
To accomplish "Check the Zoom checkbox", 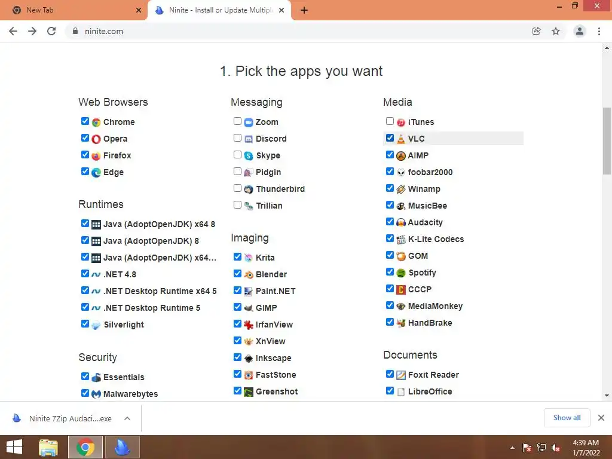I will [x=237, y=121].
